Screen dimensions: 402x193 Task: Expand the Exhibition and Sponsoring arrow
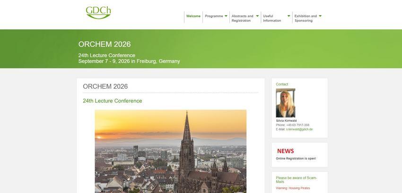[x=320, y=16]
